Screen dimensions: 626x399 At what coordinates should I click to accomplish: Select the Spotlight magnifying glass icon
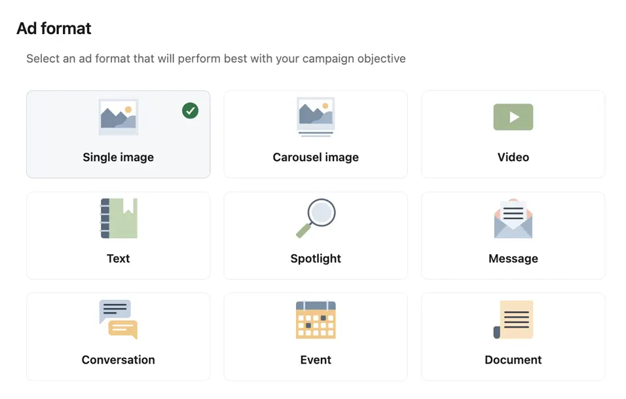tap(316, 218)
